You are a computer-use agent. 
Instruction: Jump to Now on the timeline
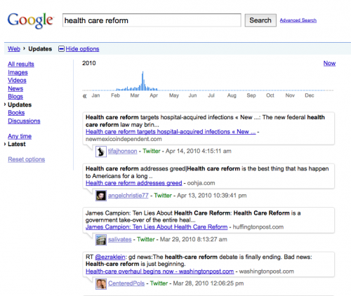click(329, 63)
